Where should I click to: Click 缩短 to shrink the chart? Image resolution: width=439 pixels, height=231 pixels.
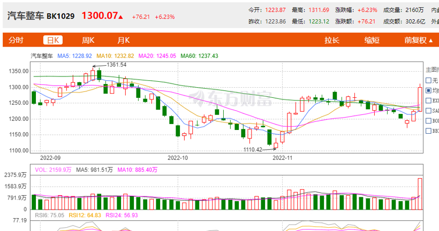click(372, 40)
